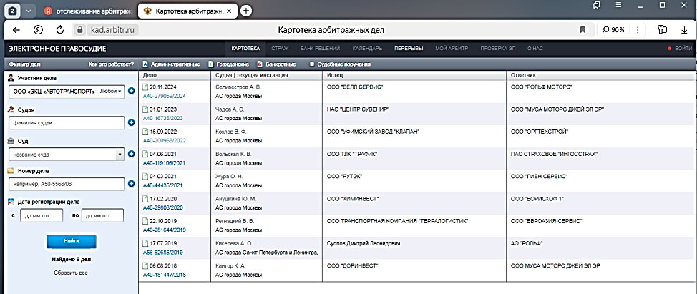Open case А40-119106/2021

point(164,163)
